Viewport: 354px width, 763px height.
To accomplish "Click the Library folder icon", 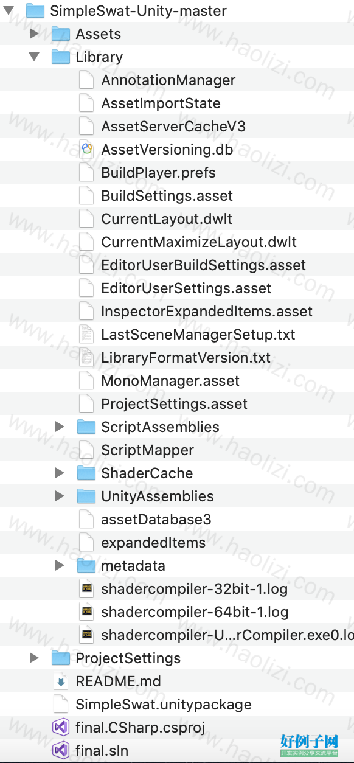I will coord(61,57).
